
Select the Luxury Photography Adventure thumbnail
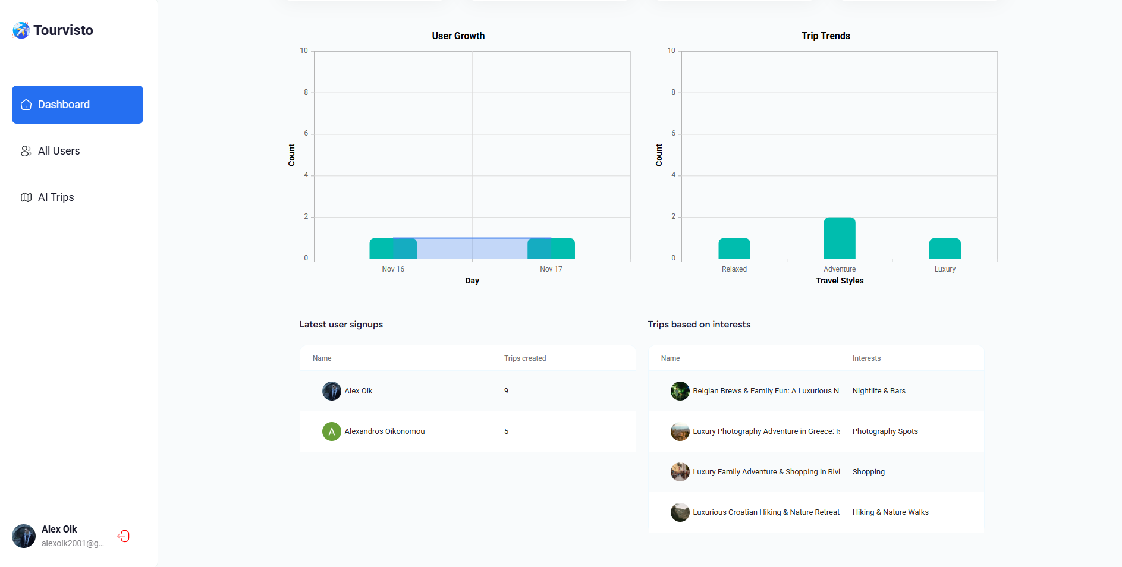click(680, 431)
